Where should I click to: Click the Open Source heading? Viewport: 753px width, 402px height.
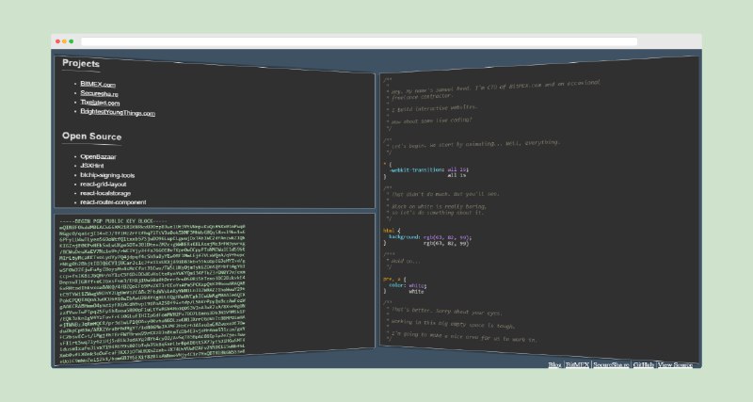[x=91, y=137]
